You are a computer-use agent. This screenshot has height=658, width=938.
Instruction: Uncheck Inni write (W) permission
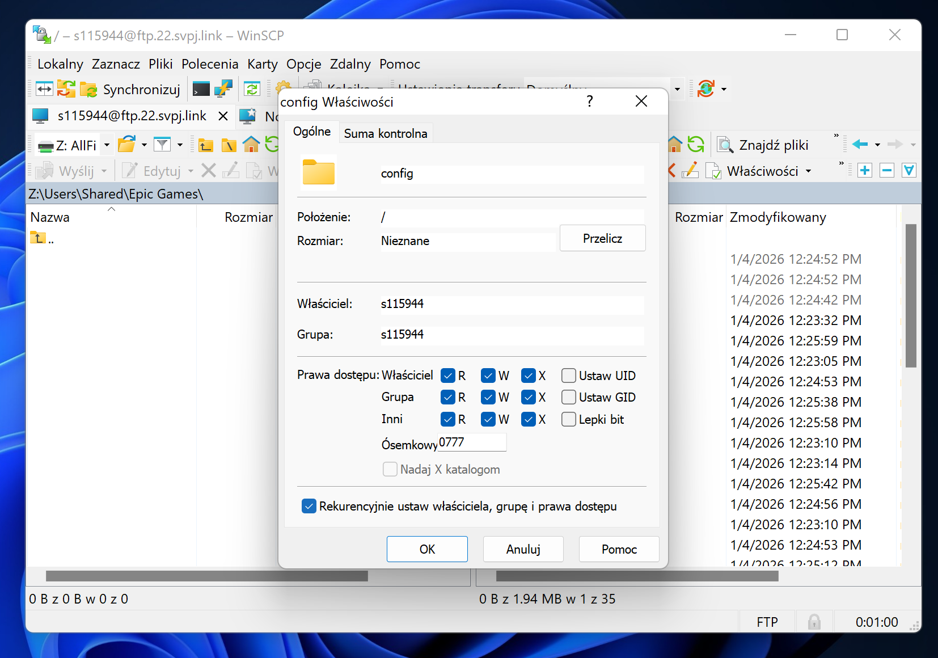click(488, 419)
